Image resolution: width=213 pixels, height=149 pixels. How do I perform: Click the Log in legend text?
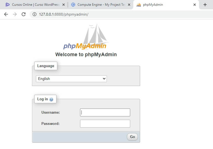click(x=43, y=99)
